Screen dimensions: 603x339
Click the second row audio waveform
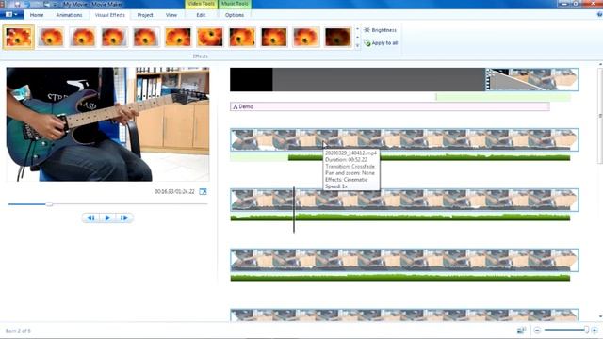(x=429, y=157)
